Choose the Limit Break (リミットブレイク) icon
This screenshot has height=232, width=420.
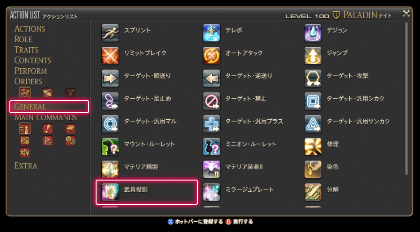click(110, 56)
